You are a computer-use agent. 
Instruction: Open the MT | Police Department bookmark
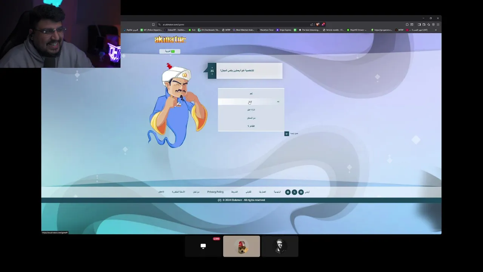pos(151,30)
